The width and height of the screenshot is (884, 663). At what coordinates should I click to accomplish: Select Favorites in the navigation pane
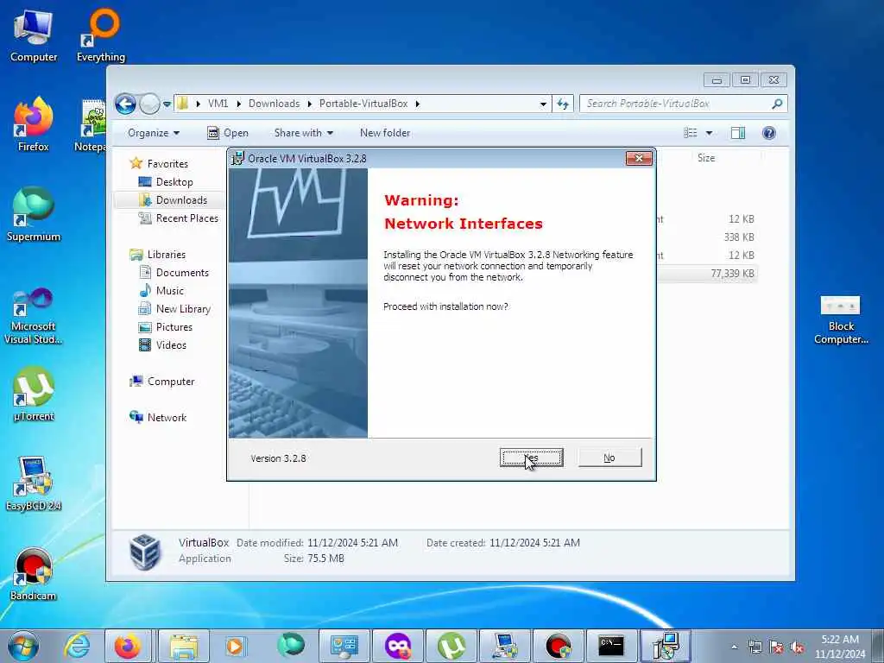167,163
